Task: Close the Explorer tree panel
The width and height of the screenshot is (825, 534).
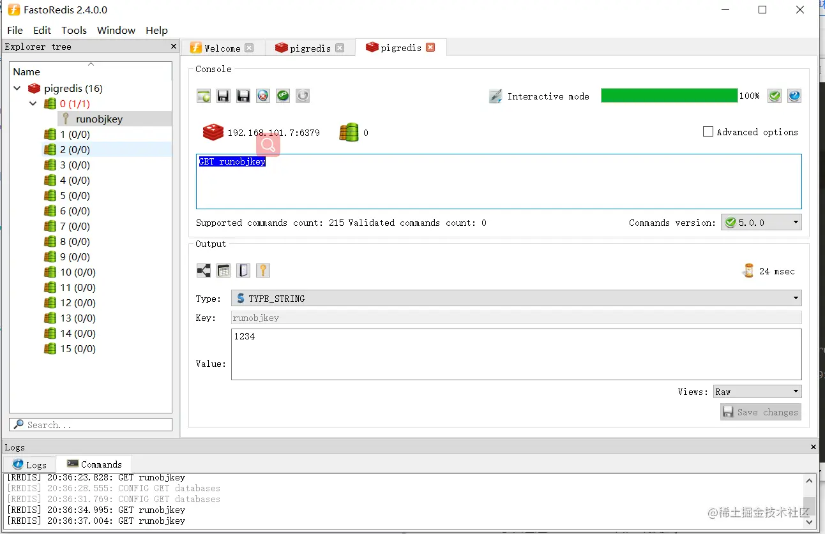Action: pyautogui.click(x=174, y=47)
